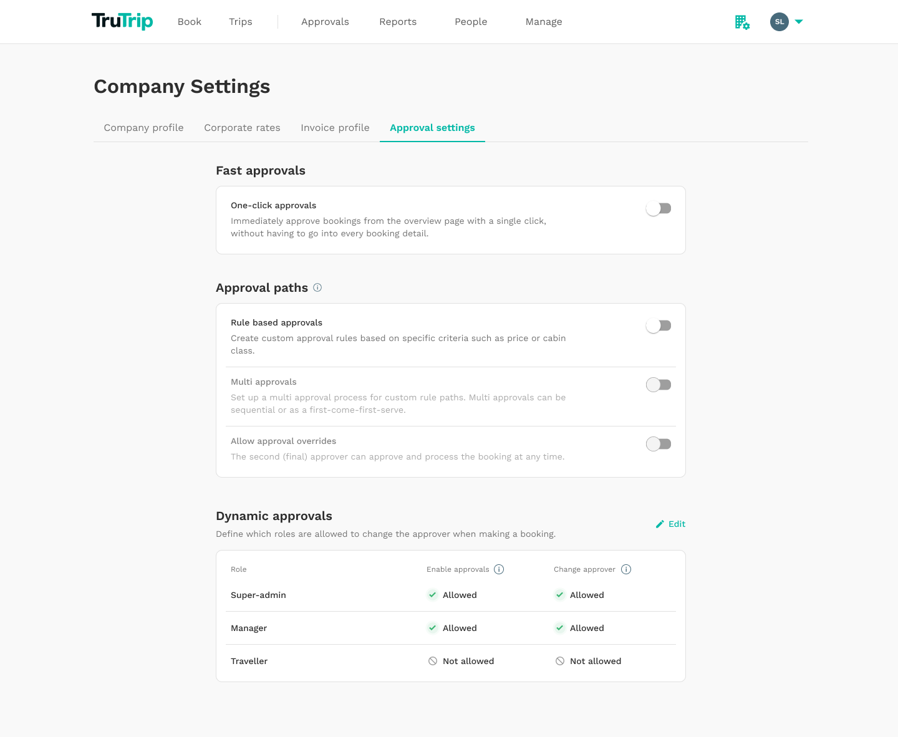The height and width of the screenshot is (737, 898).
Task: Click the TruTrip logo
Action: coord(122,21)
